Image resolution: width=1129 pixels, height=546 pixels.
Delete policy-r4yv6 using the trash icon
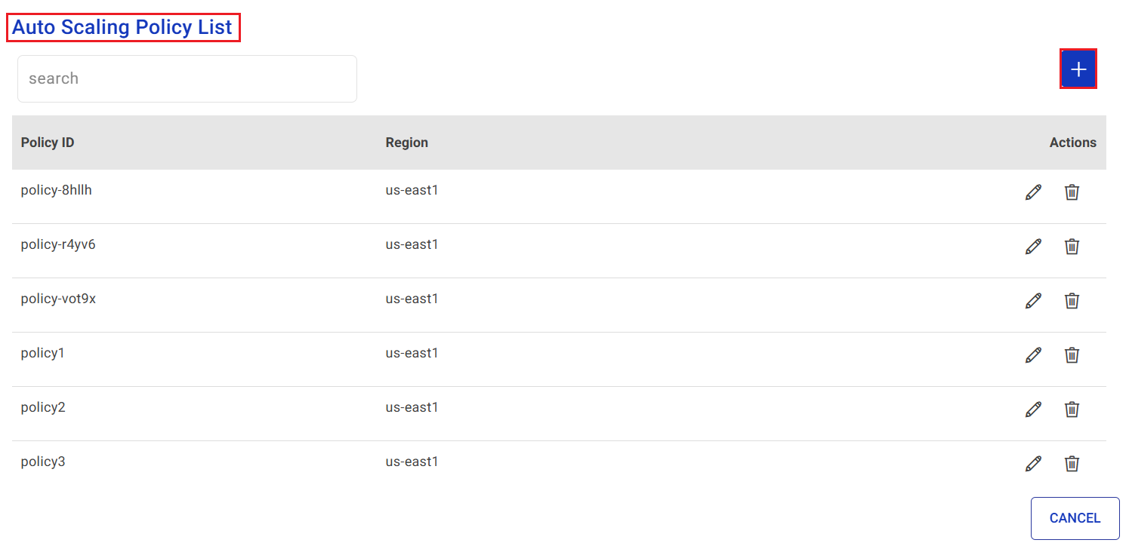[x=1072, y=246]
